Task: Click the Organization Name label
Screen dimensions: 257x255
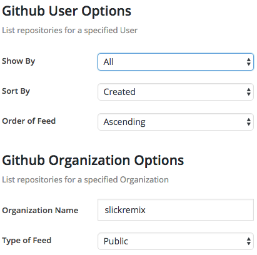Action: click(x=40, y=211)
